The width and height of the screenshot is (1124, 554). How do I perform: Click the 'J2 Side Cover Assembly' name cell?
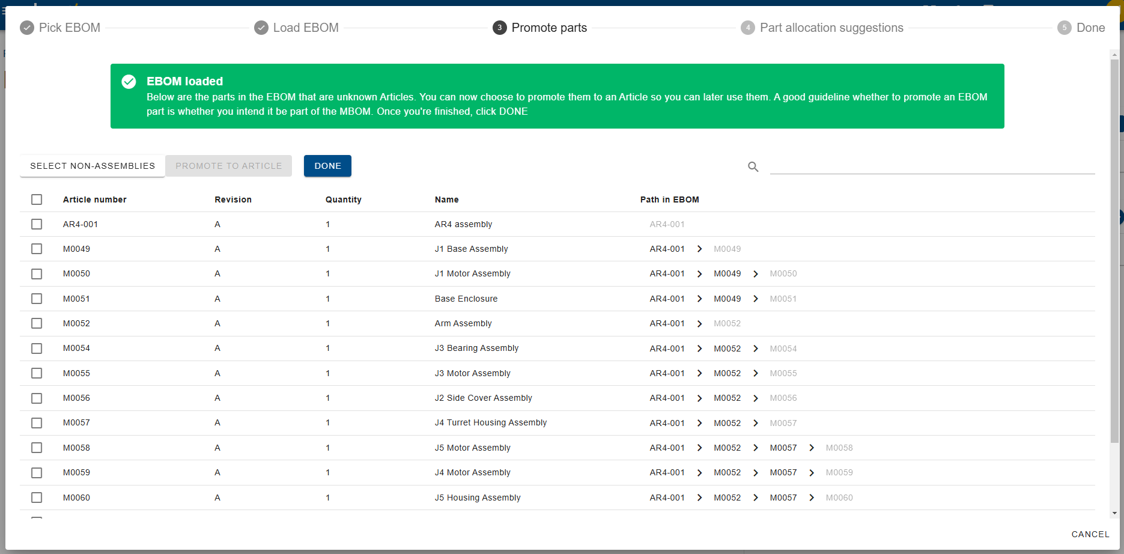[484, 398]
